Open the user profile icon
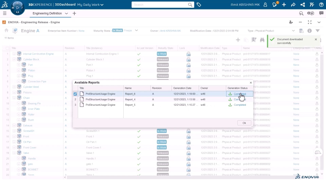The image size is (326, 183). click(265, 4)
